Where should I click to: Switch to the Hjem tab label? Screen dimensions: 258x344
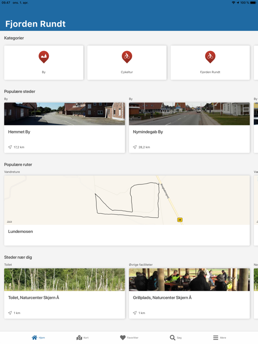pos(42,338)
